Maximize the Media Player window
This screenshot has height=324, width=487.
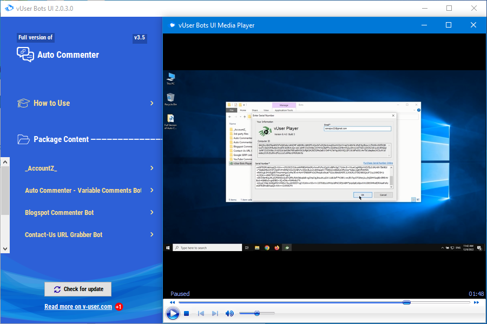(449, 25)
